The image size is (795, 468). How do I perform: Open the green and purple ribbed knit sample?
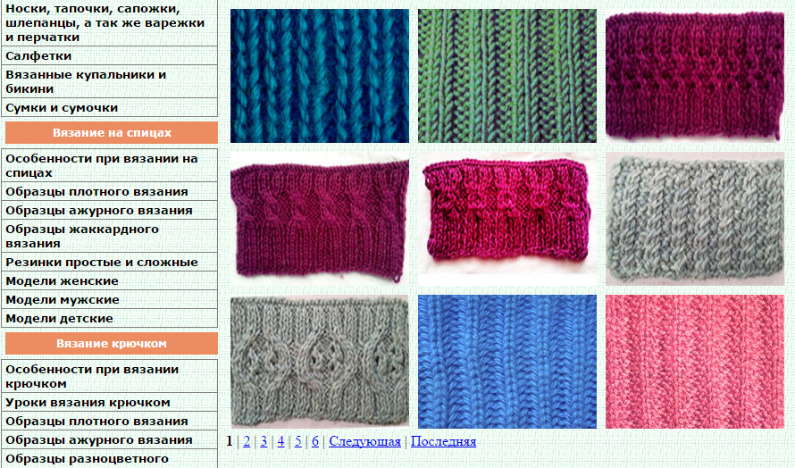coord(507,76)
